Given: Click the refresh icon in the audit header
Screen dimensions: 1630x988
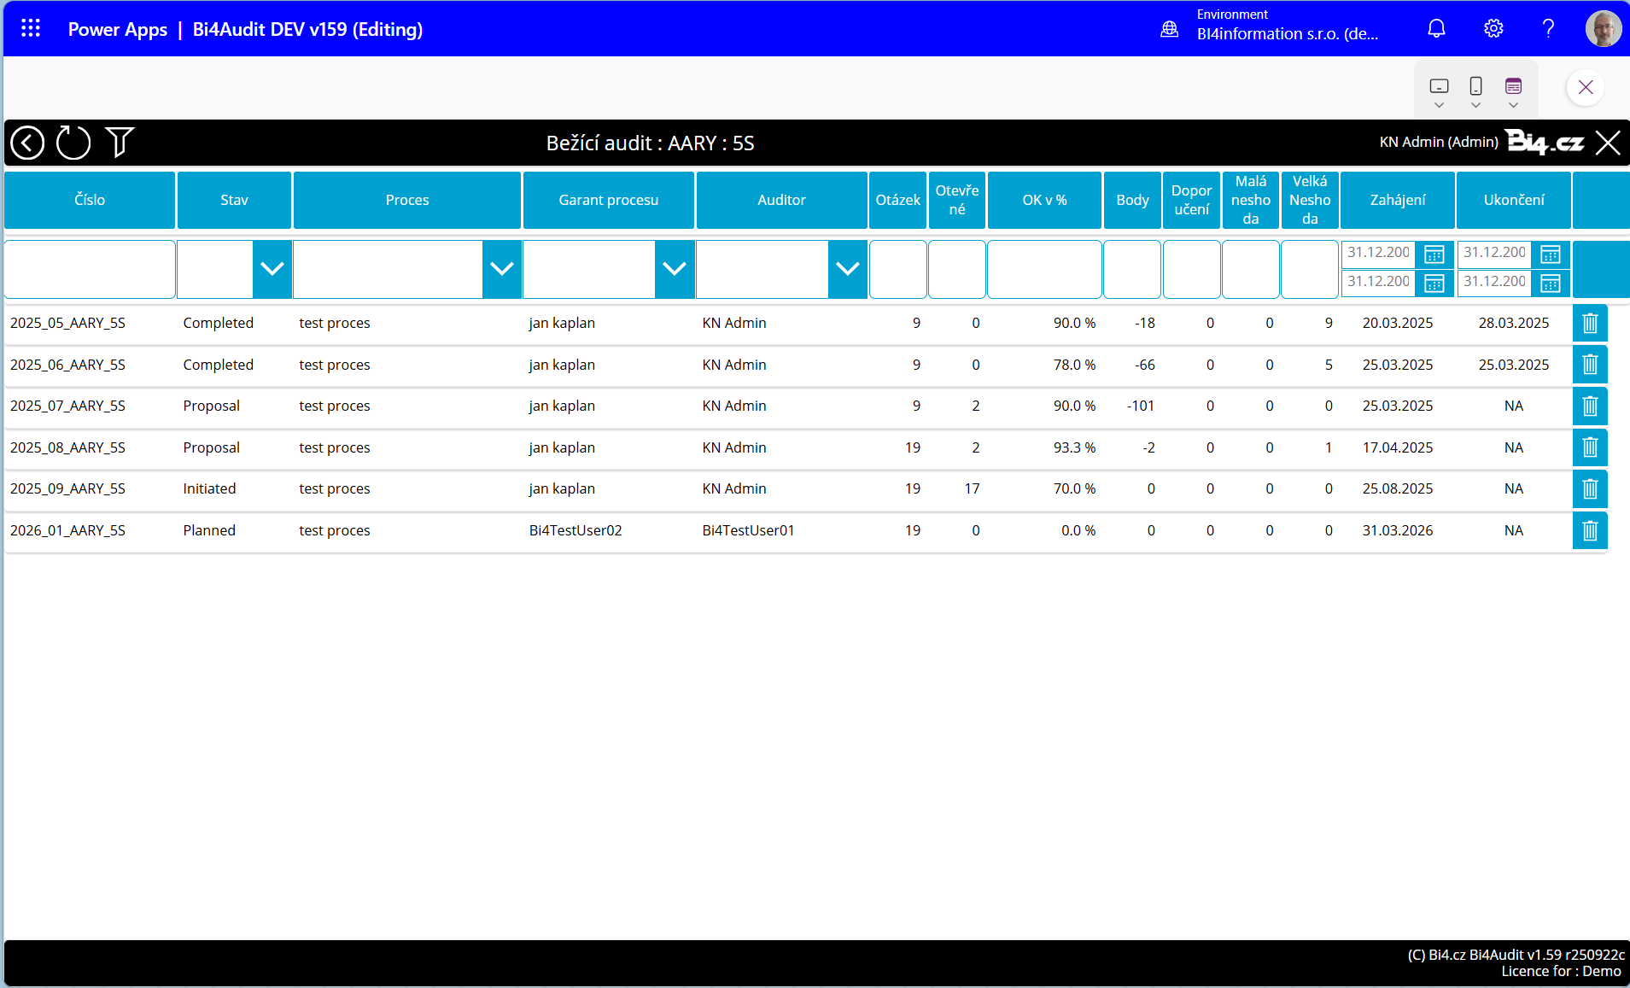Looking at the screenshot, I should pyautogui.click(x=73, y=143).
